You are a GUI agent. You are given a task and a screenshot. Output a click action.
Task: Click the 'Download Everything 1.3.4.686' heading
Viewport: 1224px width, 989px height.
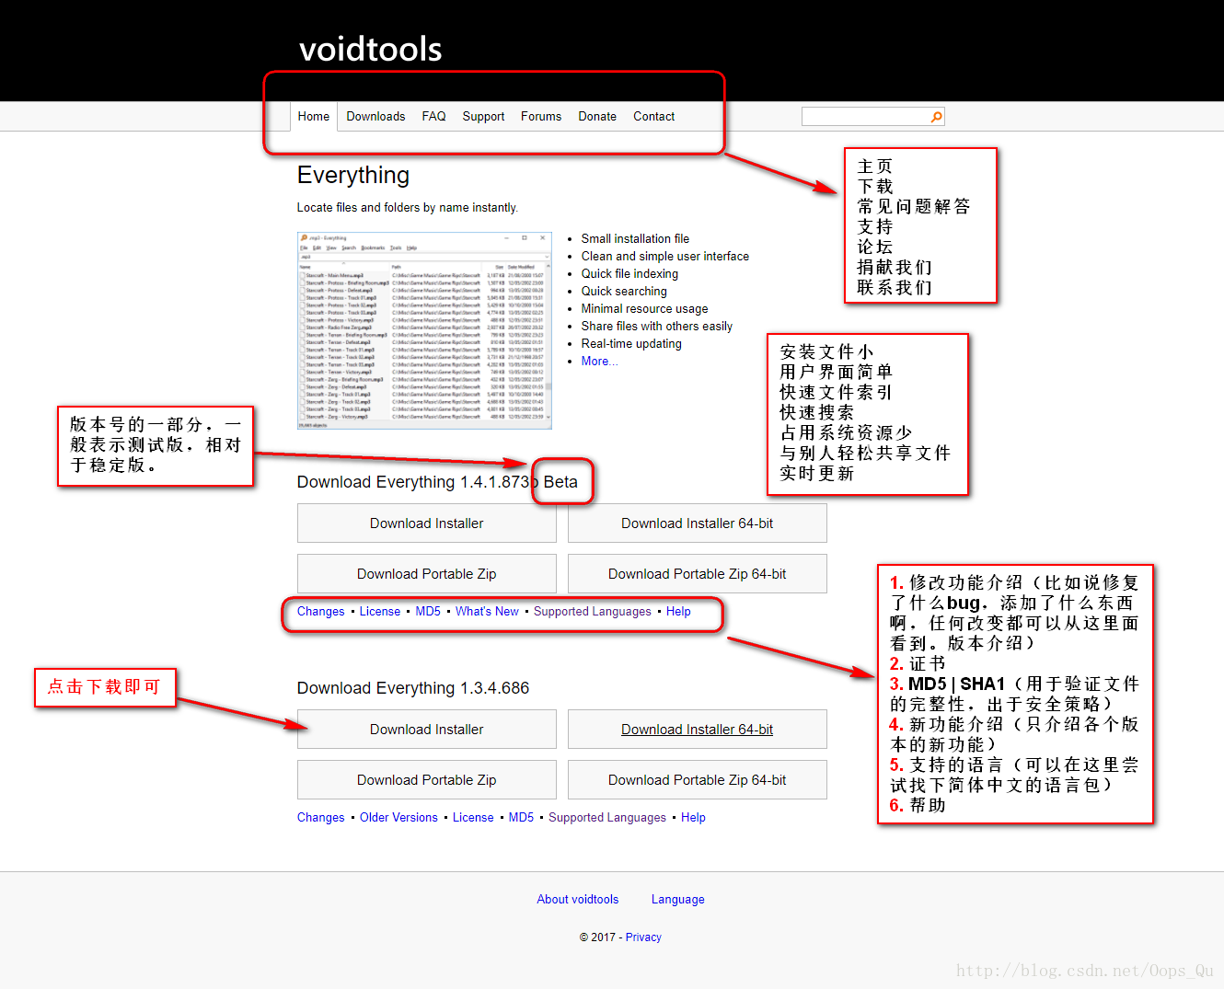pos(412,688)
